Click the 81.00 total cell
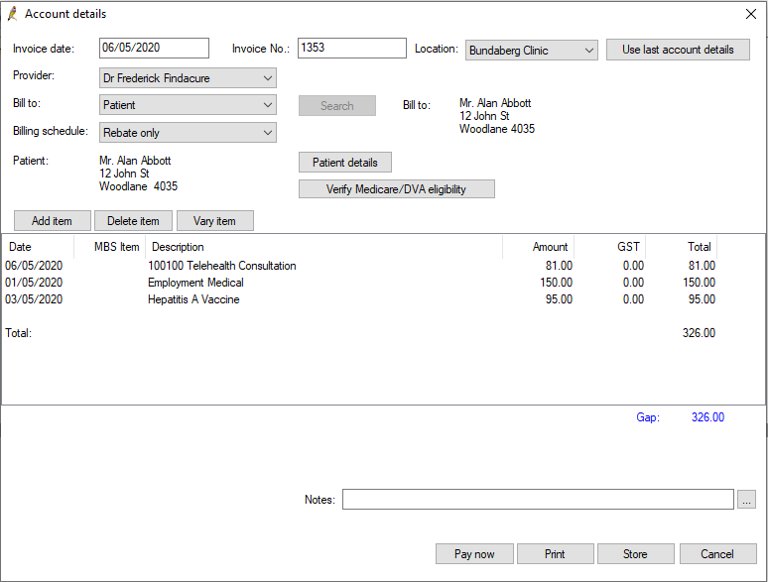Screen dimensions: 768x582 [x=702, y=266]
